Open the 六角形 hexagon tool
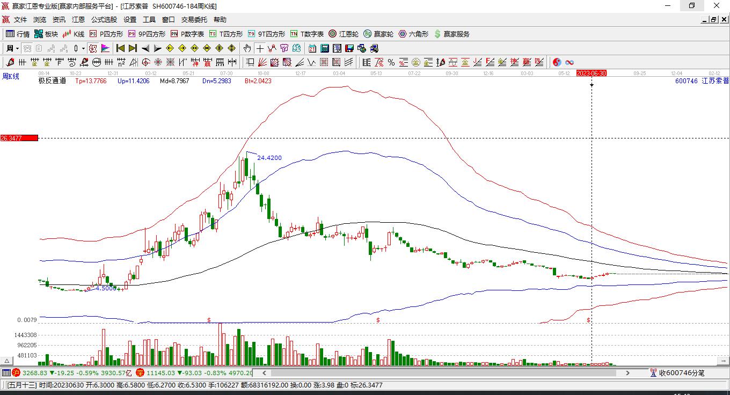The image size is (730, 395). click(413, 34)
